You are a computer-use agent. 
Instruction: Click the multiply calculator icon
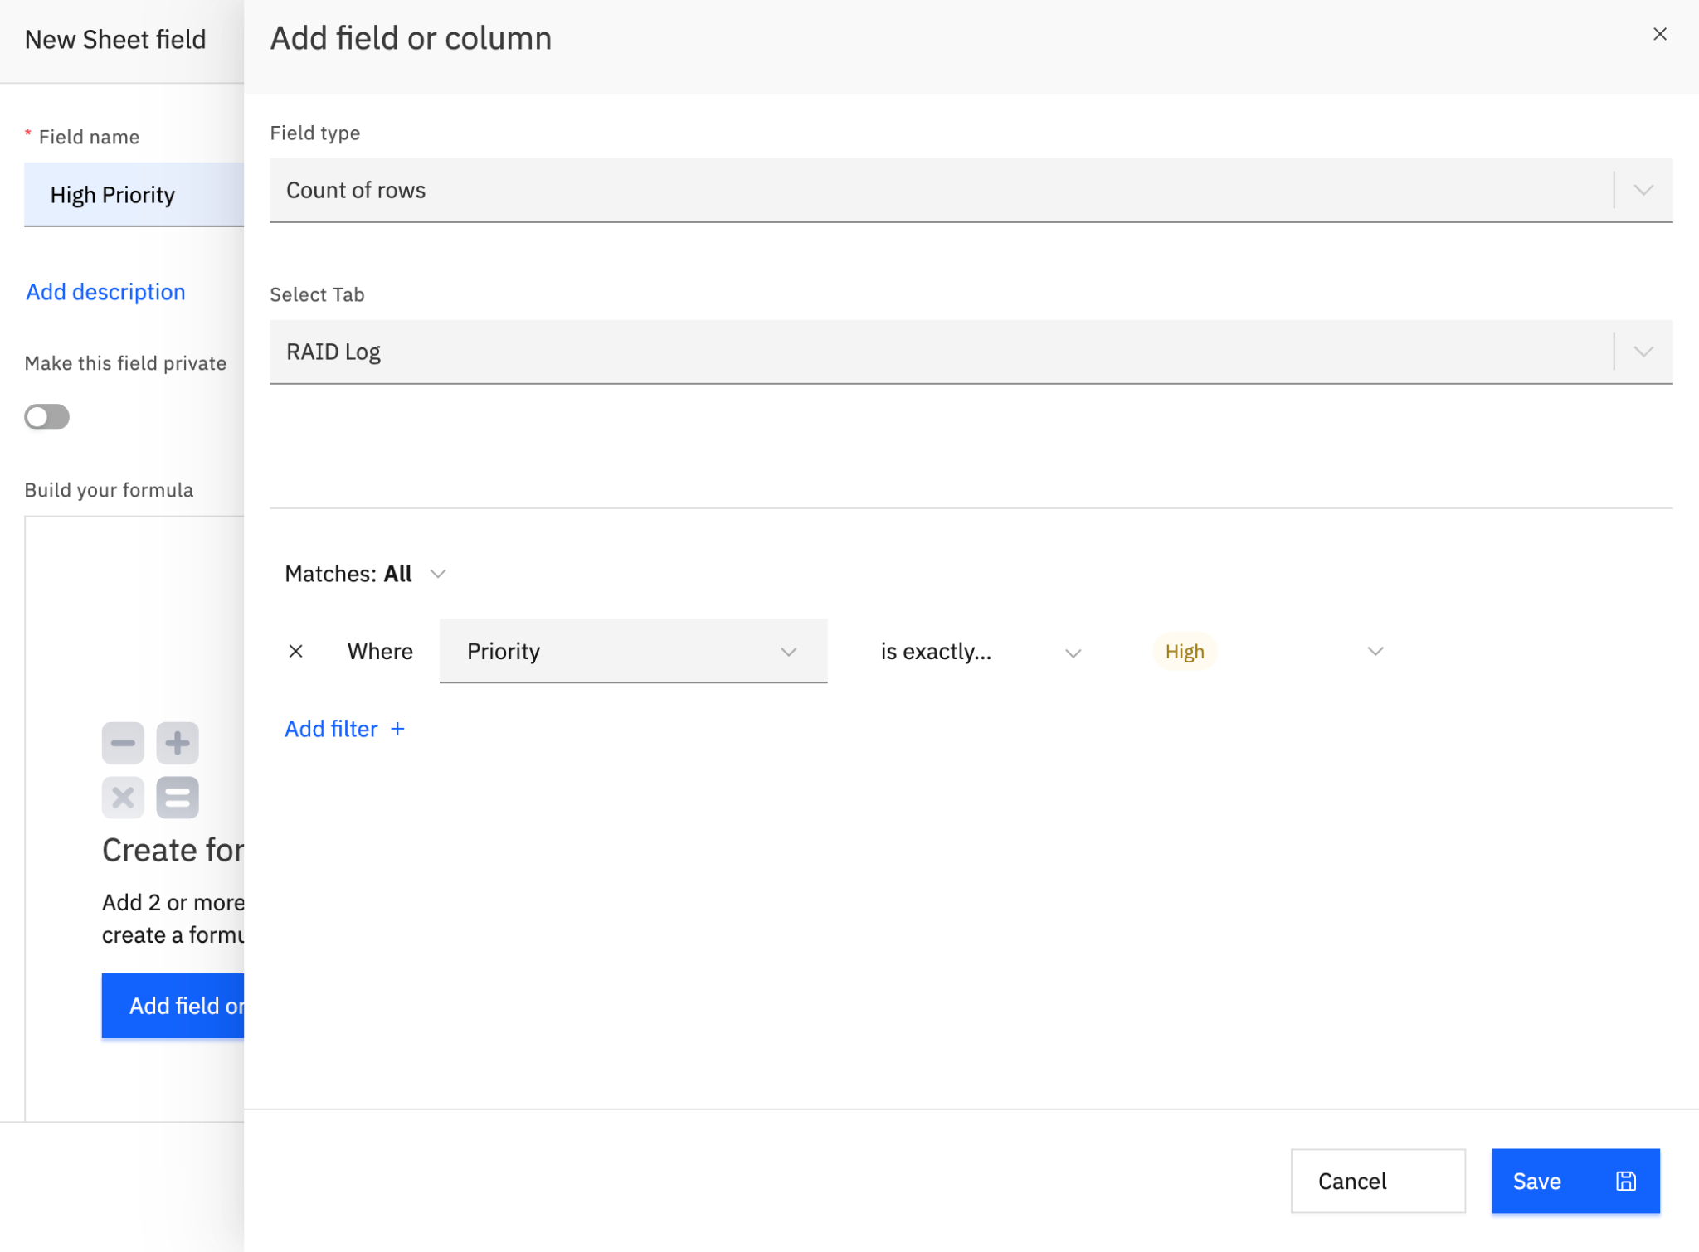[x=123, y=798]
